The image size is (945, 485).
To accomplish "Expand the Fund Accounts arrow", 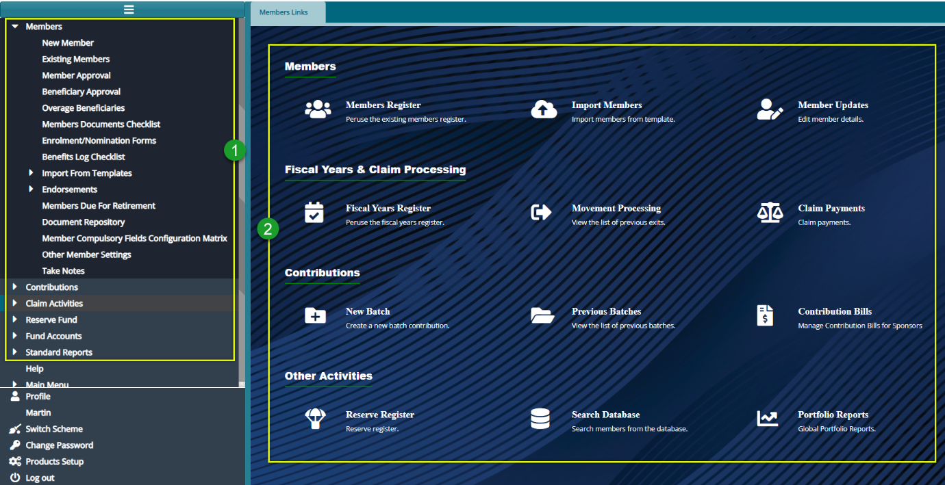I will point(14,336).
